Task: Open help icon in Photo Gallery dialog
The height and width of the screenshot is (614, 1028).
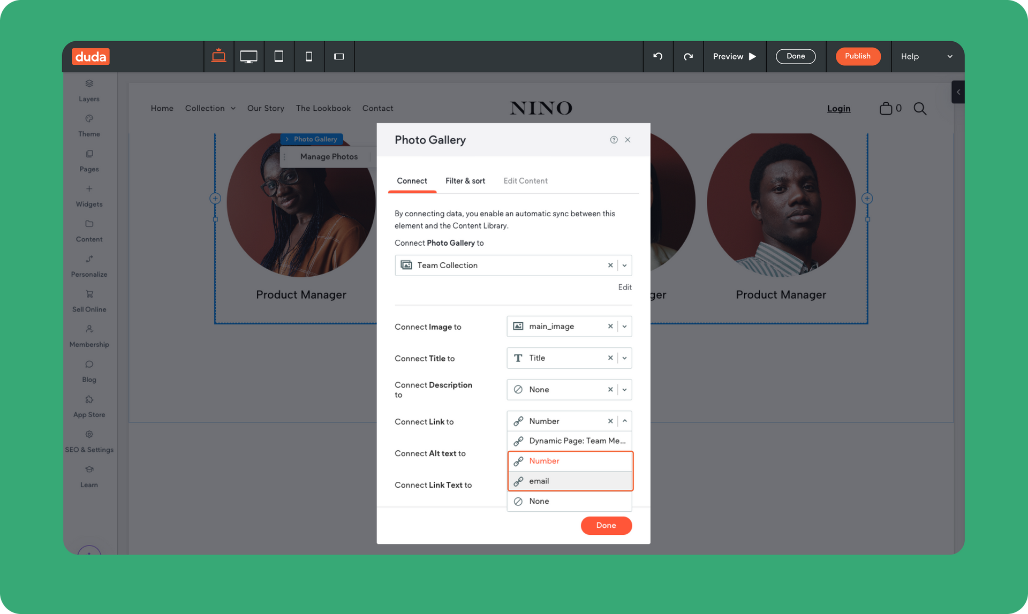Action: click(614, 140)
